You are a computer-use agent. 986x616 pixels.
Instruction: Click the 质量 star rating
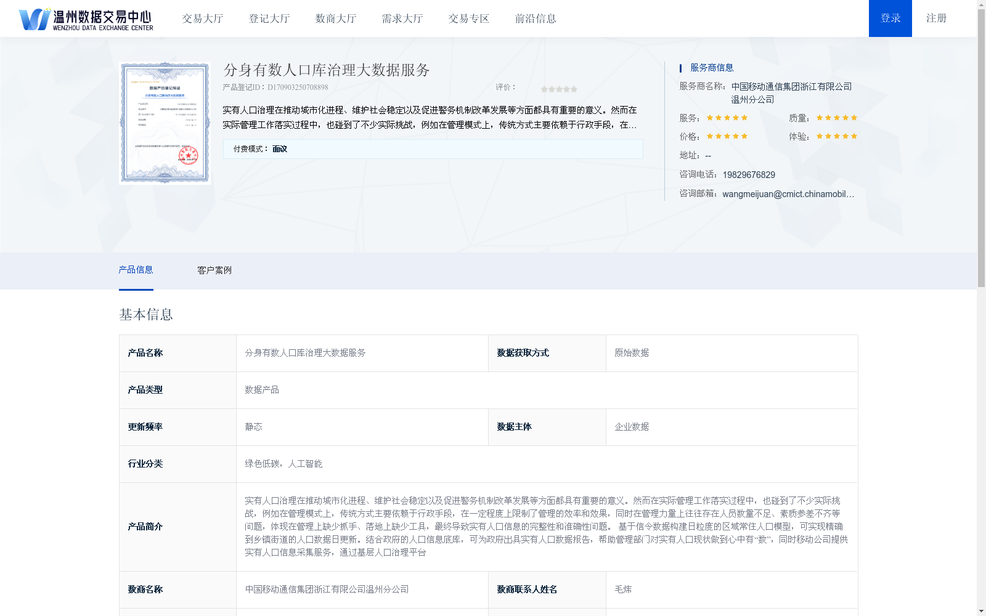(x=837, y=118)
